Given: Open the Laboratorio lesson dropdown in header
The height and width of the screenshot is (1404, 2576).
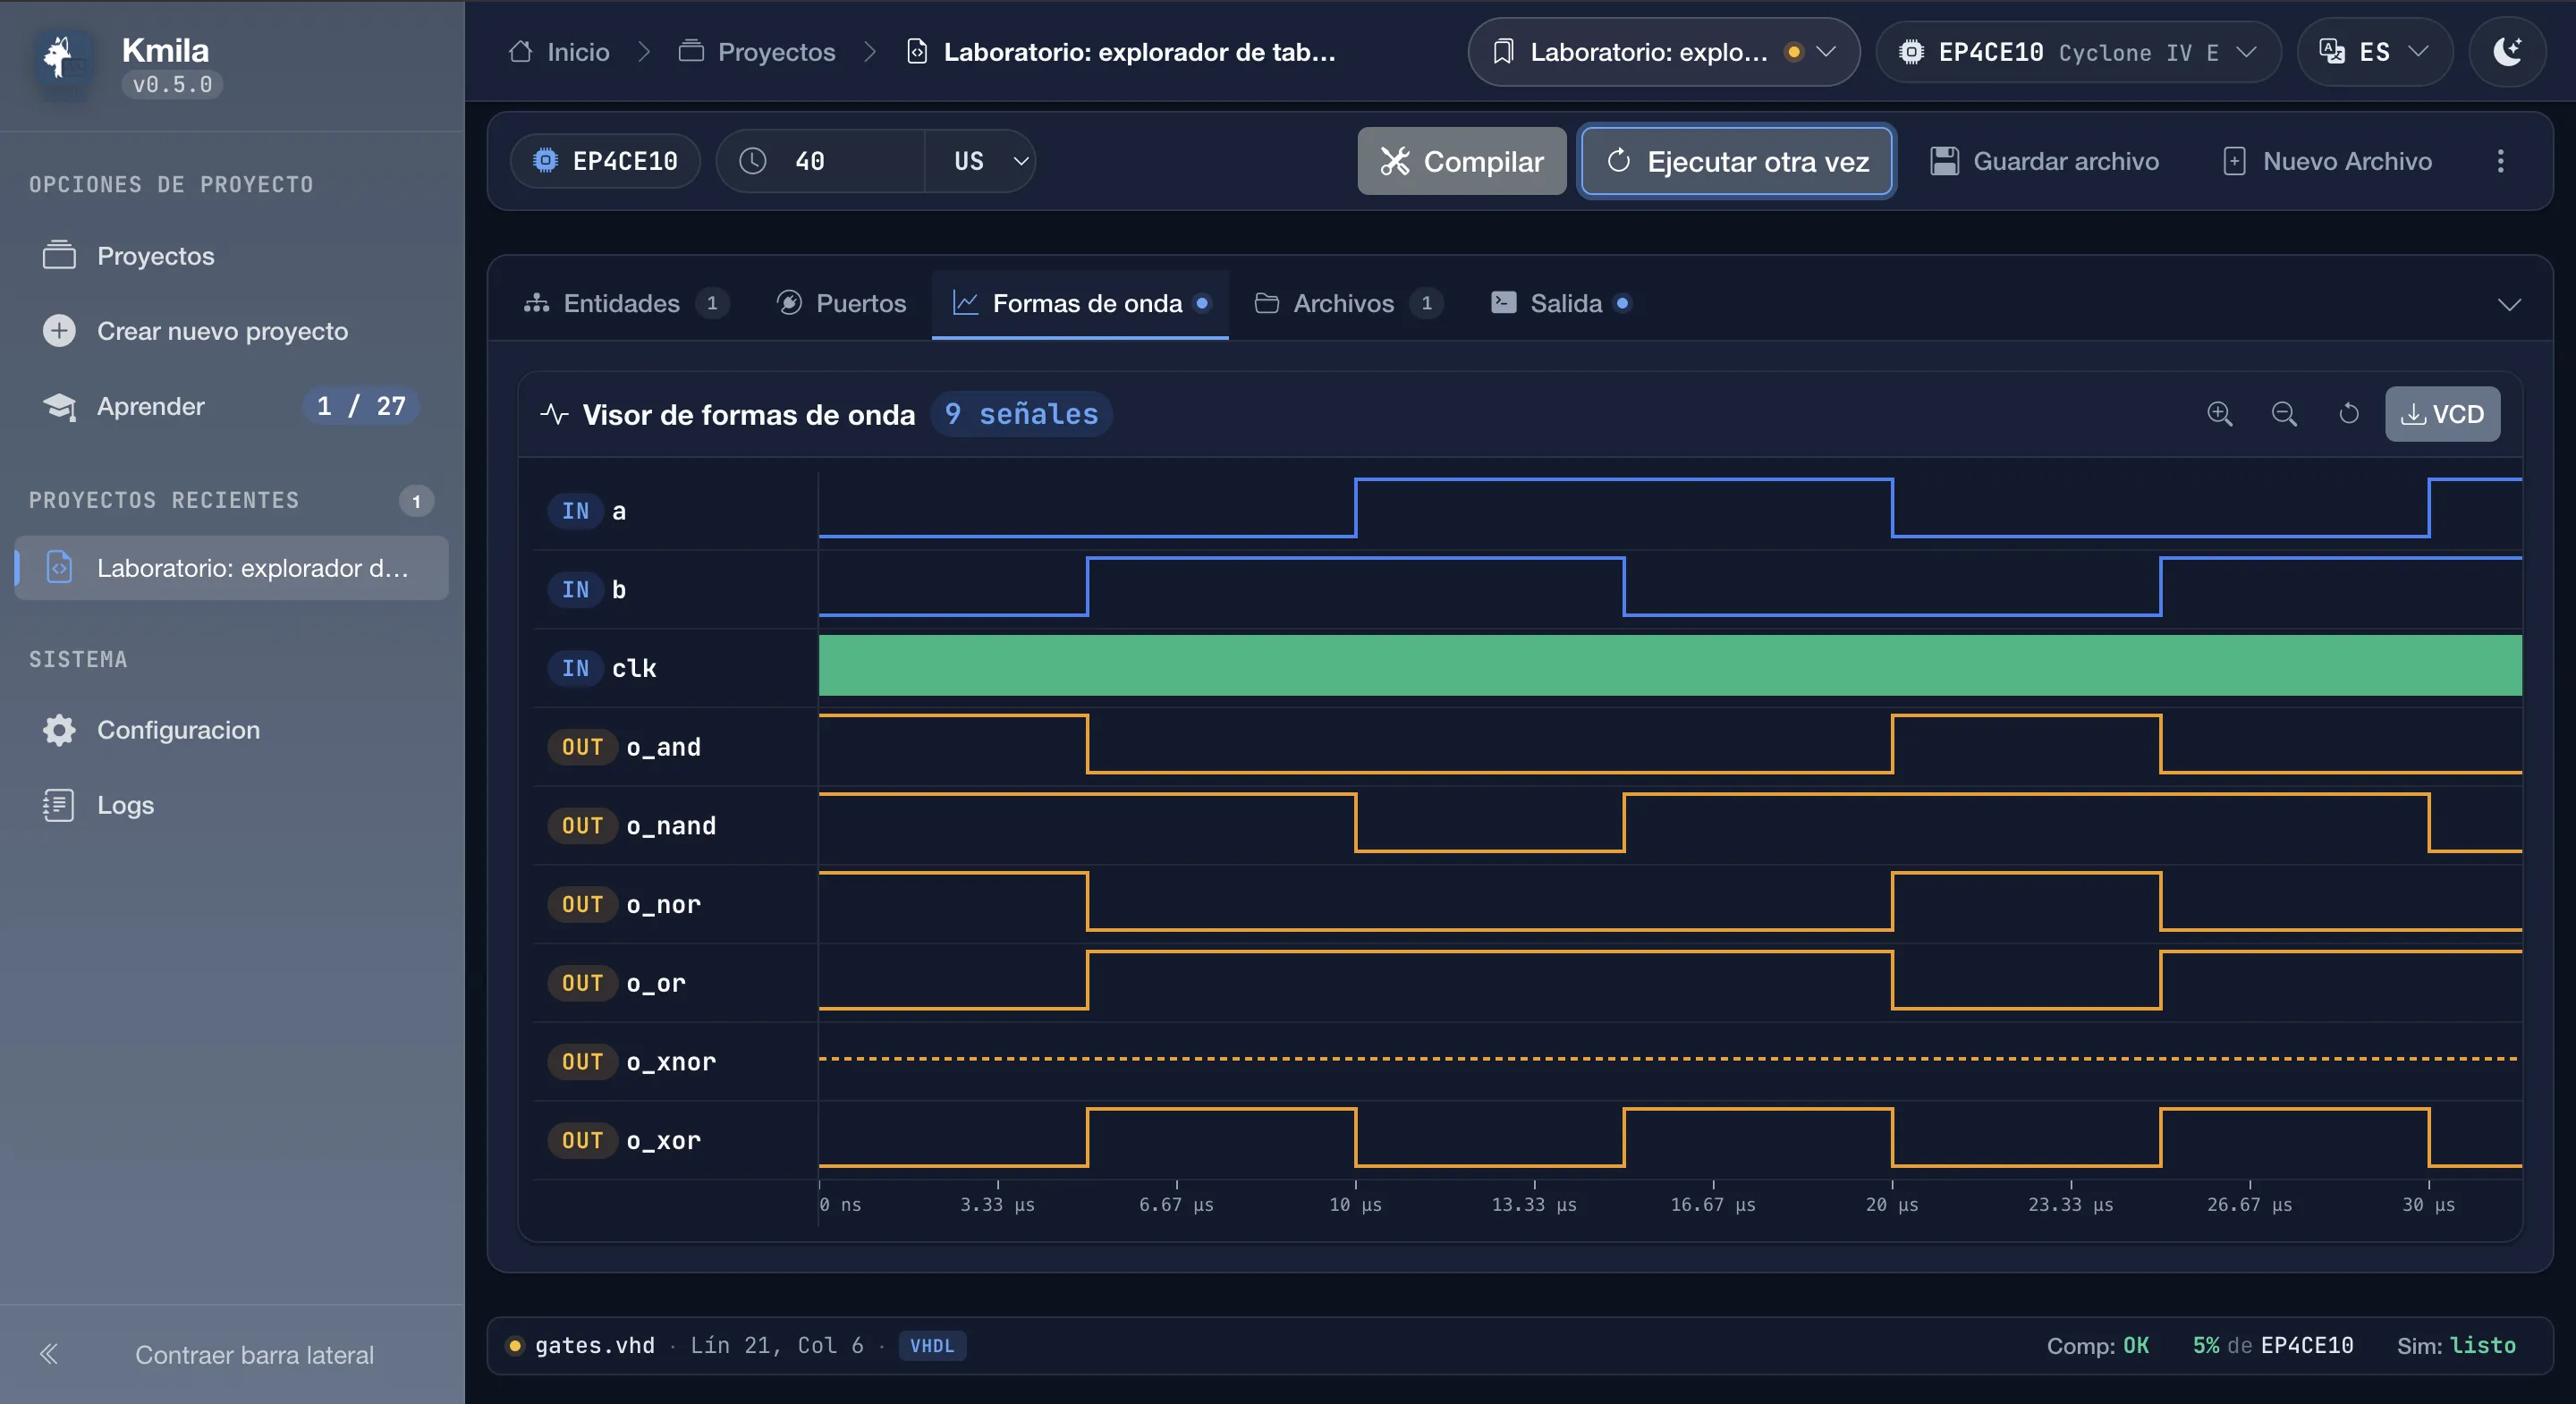Looking at the screenshot, I should point(1663,52).
